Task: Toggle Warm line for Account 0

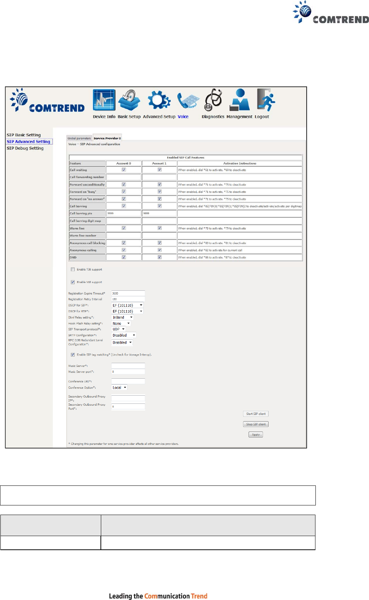Action: 124,228
